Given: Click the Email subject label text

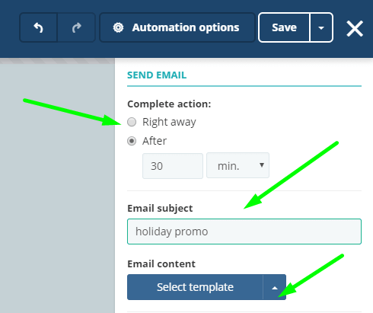Looking at the screenshot, I should click(x=160, y=209).
